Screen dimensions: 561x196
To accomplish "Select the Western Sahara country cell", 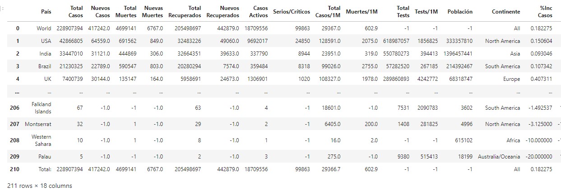I will point(41,140).
